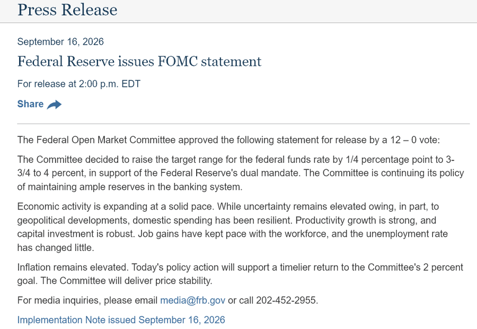Click the paragraph starting 'The Committee decided to raise'
The height and width of the screenshot is (329, 477).
[x=240, y=173]
